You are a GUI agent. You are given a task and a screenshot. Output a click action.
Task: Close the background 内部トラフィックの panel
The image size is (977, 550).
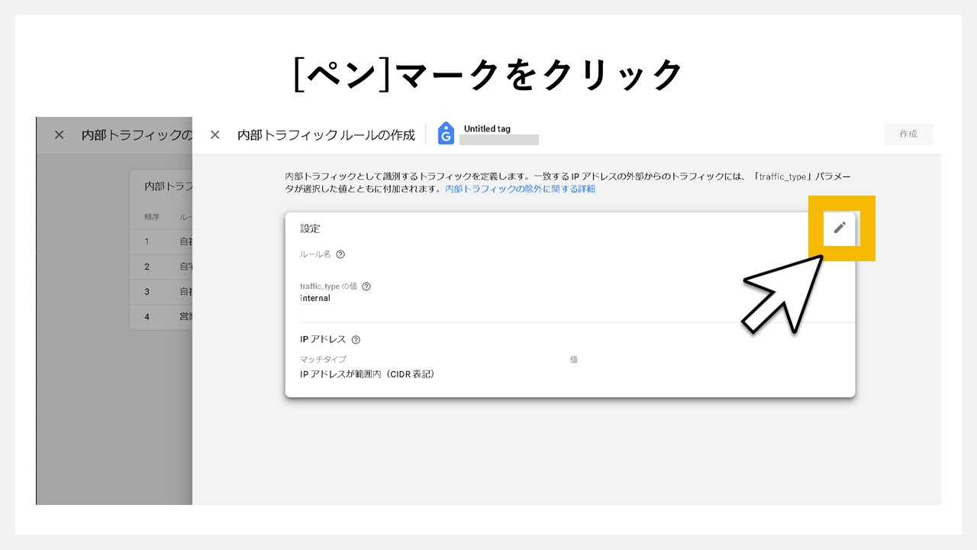pos(59,134)
